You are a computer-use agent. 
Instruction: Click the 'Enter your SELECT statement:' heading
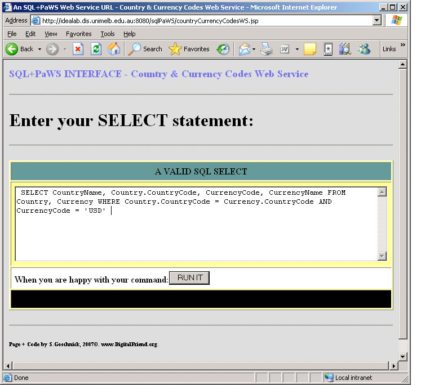pos(131,120)
